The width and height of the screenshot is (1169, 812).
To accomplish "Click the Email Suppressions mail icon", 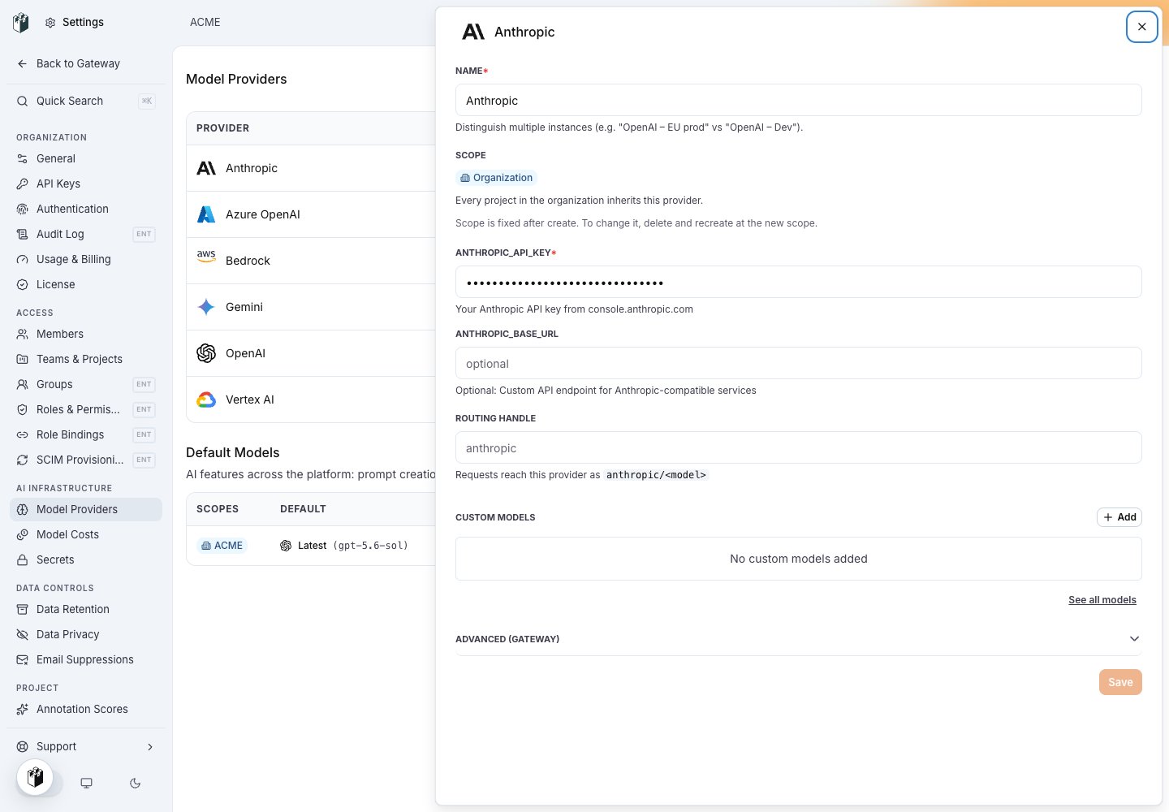I will pos(23,659).
